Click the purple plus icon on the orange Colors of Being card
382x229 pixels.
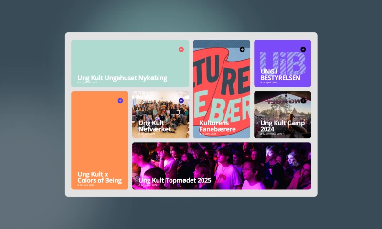(x=120, y=101)
